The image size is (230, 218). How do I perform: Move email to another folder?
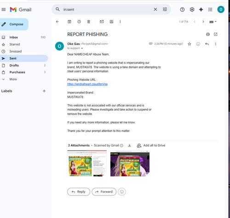point(111,22)
